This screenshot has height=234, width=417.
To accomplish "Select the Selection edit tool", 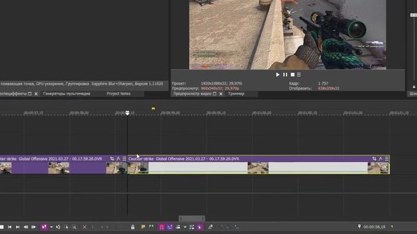I will pos(66,227).
